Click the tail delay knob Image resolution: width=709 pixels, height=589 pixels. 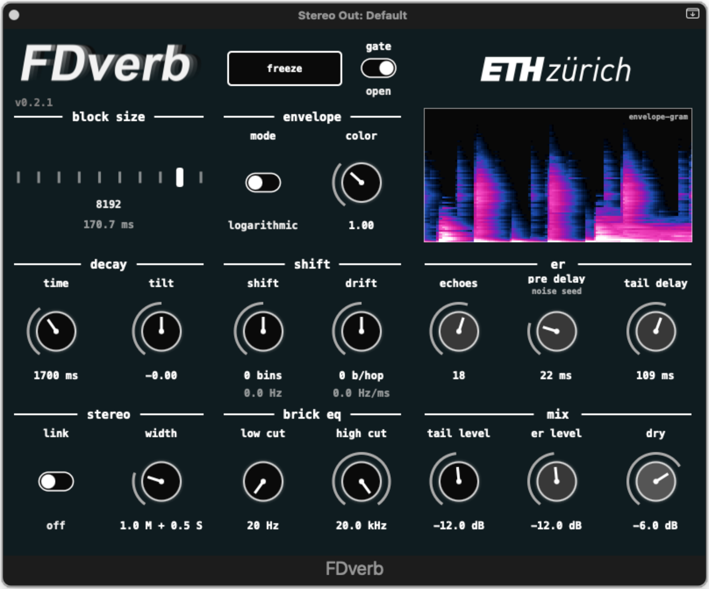pos(655,331)
